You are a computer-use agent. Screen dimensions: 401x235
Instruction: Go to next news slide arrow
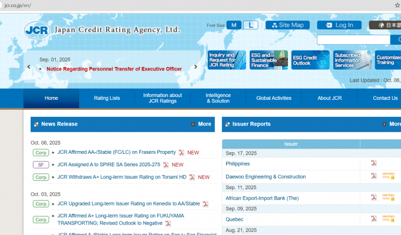coord(200,67)
